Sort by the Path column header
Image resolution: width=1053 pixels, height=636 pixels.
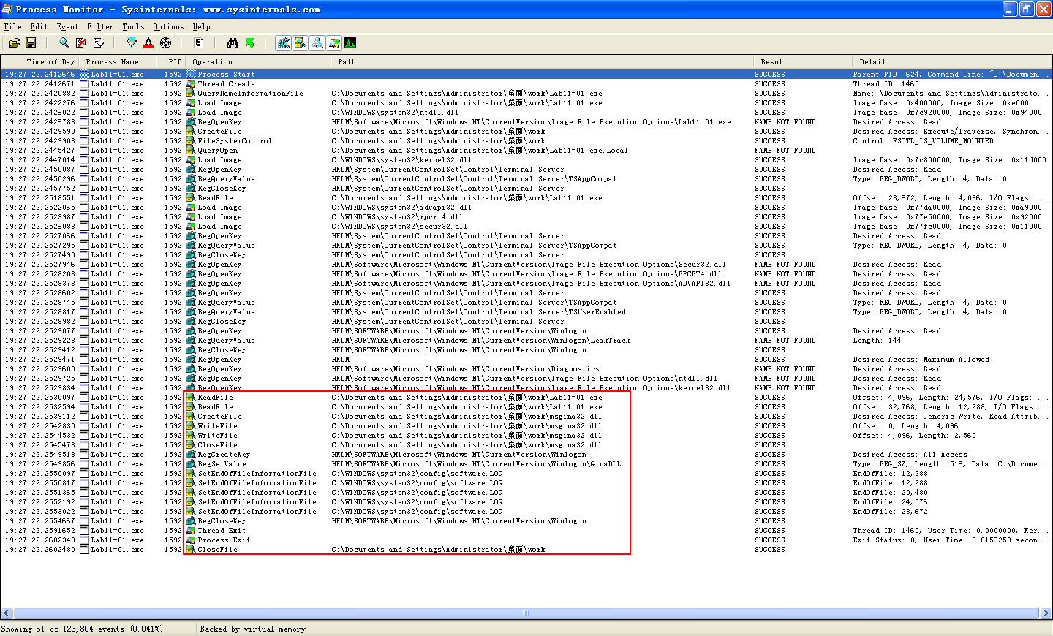click(542, 62)
